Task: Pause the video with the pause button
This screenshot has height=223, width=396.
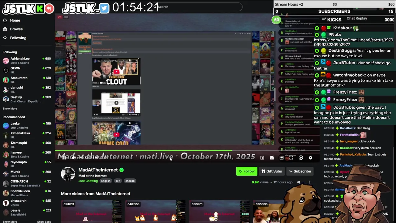Action: (64, 158)
